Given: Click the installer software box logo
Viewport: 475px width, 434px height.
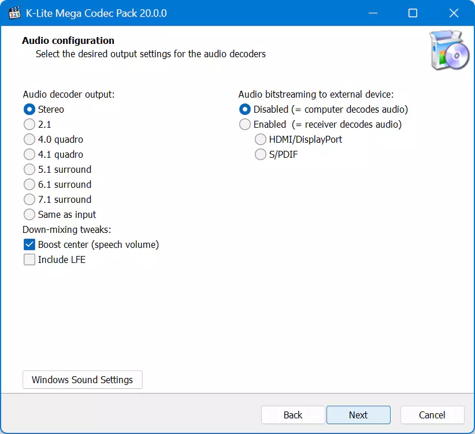Looking at the screenshot, I should coord(449,50).
